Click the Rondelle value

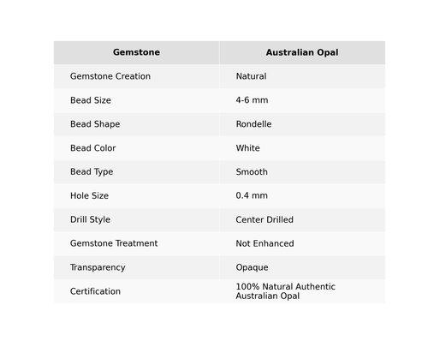253,124
